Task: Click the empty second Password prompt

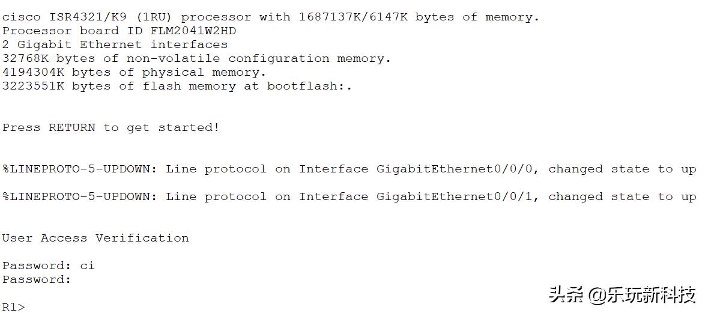Action: 37,279
